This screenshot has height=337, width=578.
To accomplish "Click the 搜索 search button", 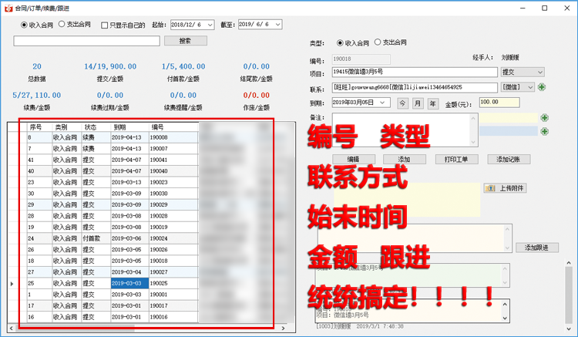I will point(185,41).
